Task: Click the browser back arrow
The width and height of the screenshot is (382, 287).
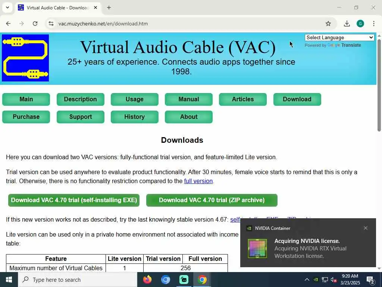Action: point(8,24)
